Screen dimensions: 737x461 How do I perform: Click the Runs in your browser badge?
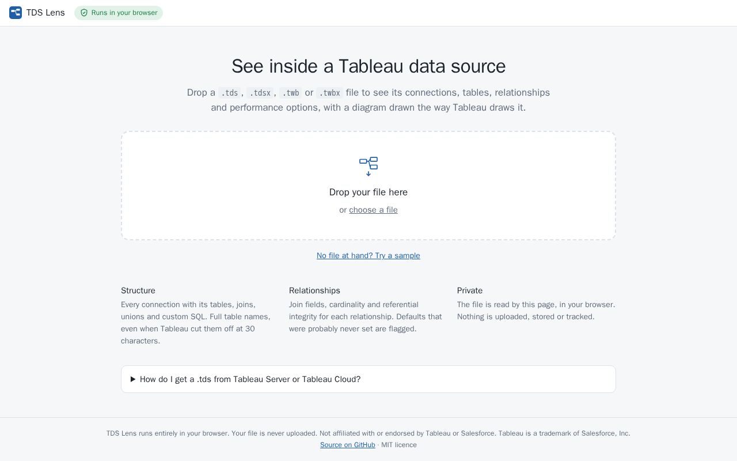pyautogui.click(x=119, y=13)
